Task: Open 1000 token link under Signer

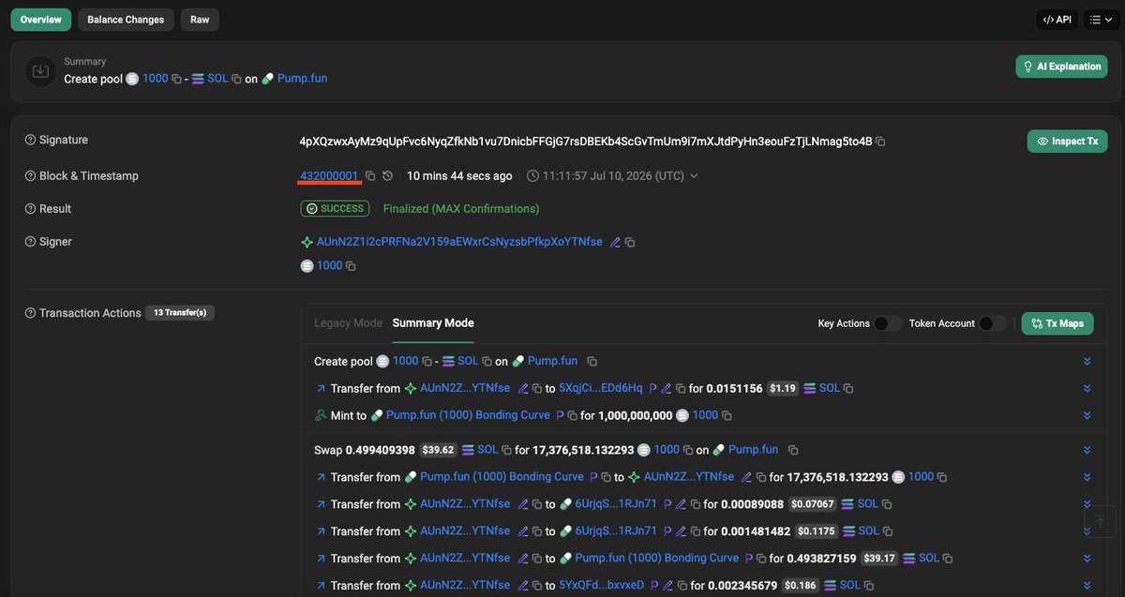Action: (329, 266)
